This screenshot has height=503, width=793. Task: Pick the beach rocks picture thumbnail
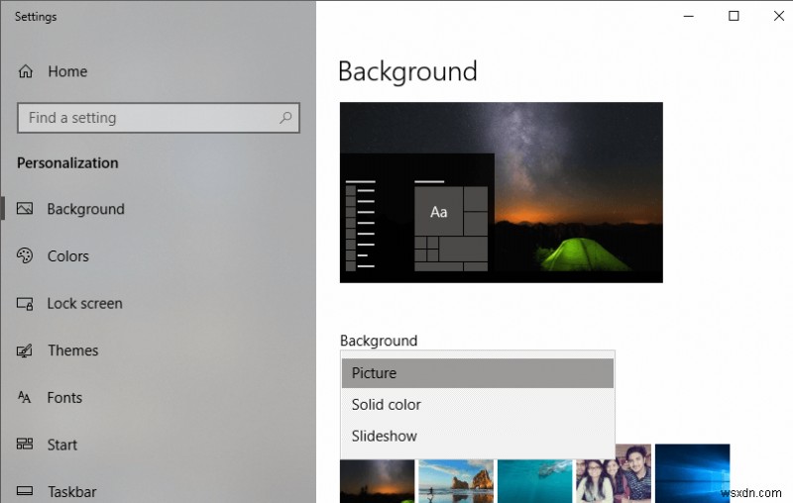pos(456,481)
